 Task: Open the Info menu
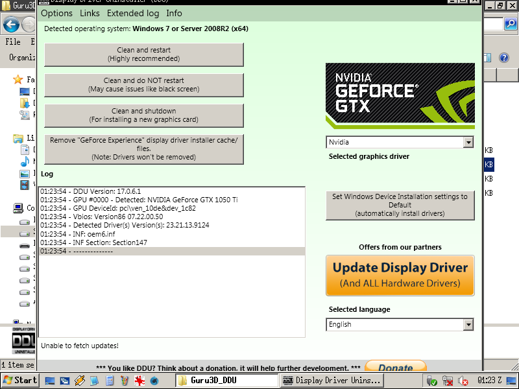[174, 13]
